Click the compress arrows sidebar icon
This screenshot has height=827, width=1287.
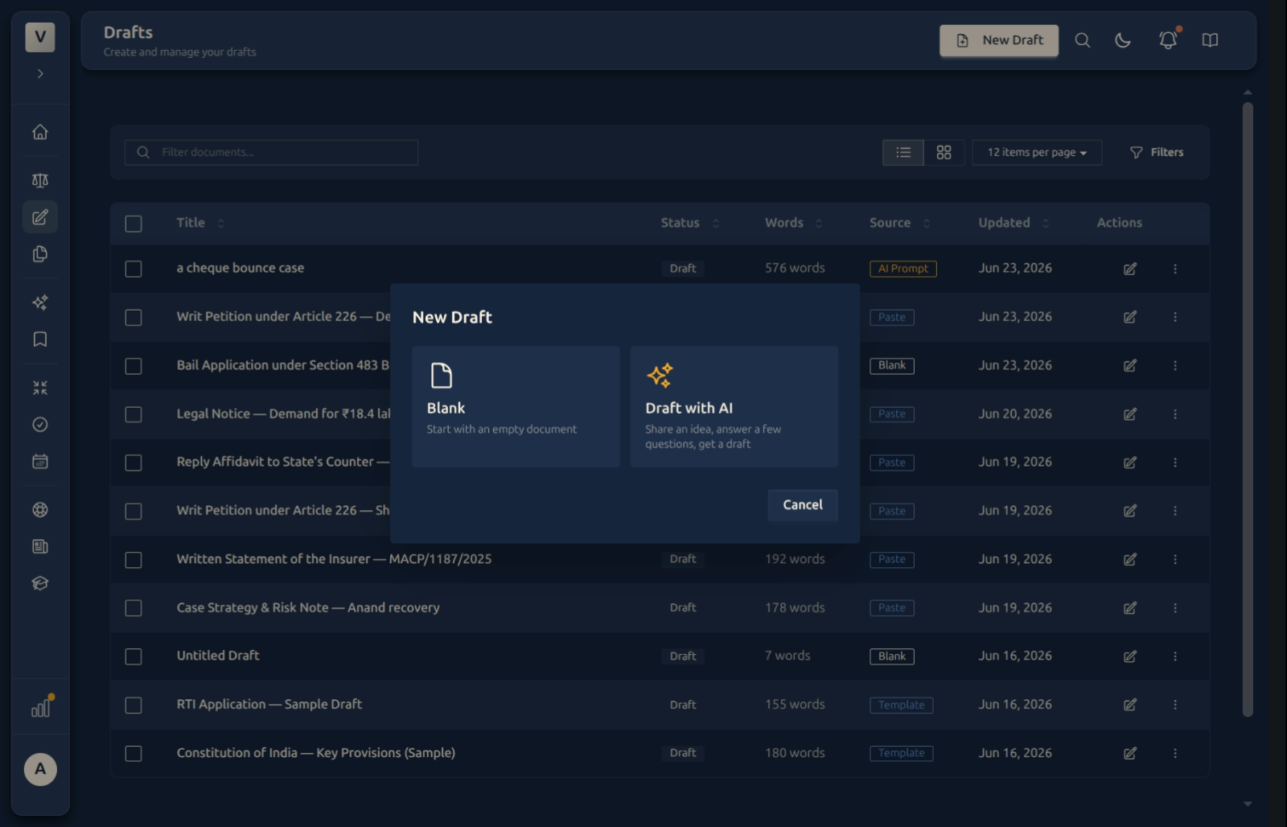(x=40, y=388)
